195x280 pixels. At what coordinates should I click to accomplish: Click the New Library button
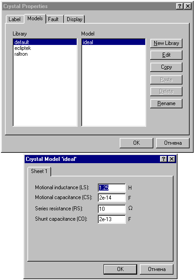point(166,43)
